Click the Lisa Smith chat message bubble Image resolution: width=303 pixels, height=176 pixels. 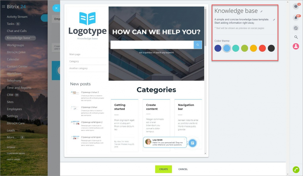[x=165, y=142]
